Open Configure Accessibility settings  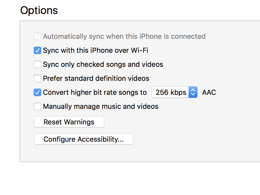[83, 139]
